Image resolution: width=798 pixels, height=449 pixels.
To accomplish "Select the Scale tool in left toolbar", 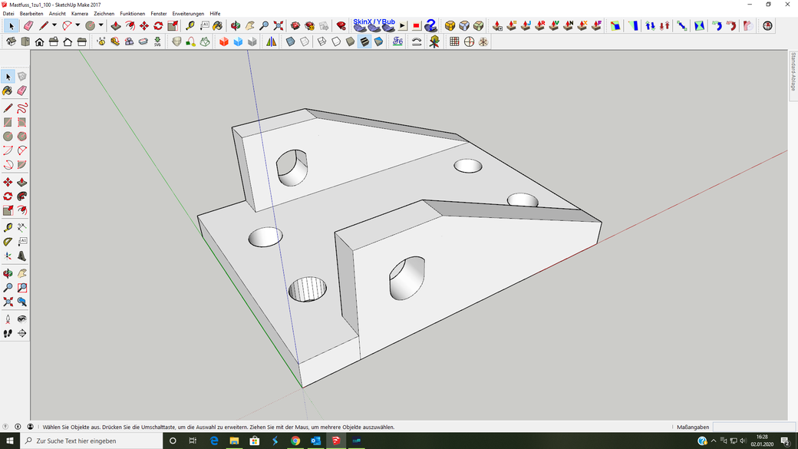I will coord(8,210).
